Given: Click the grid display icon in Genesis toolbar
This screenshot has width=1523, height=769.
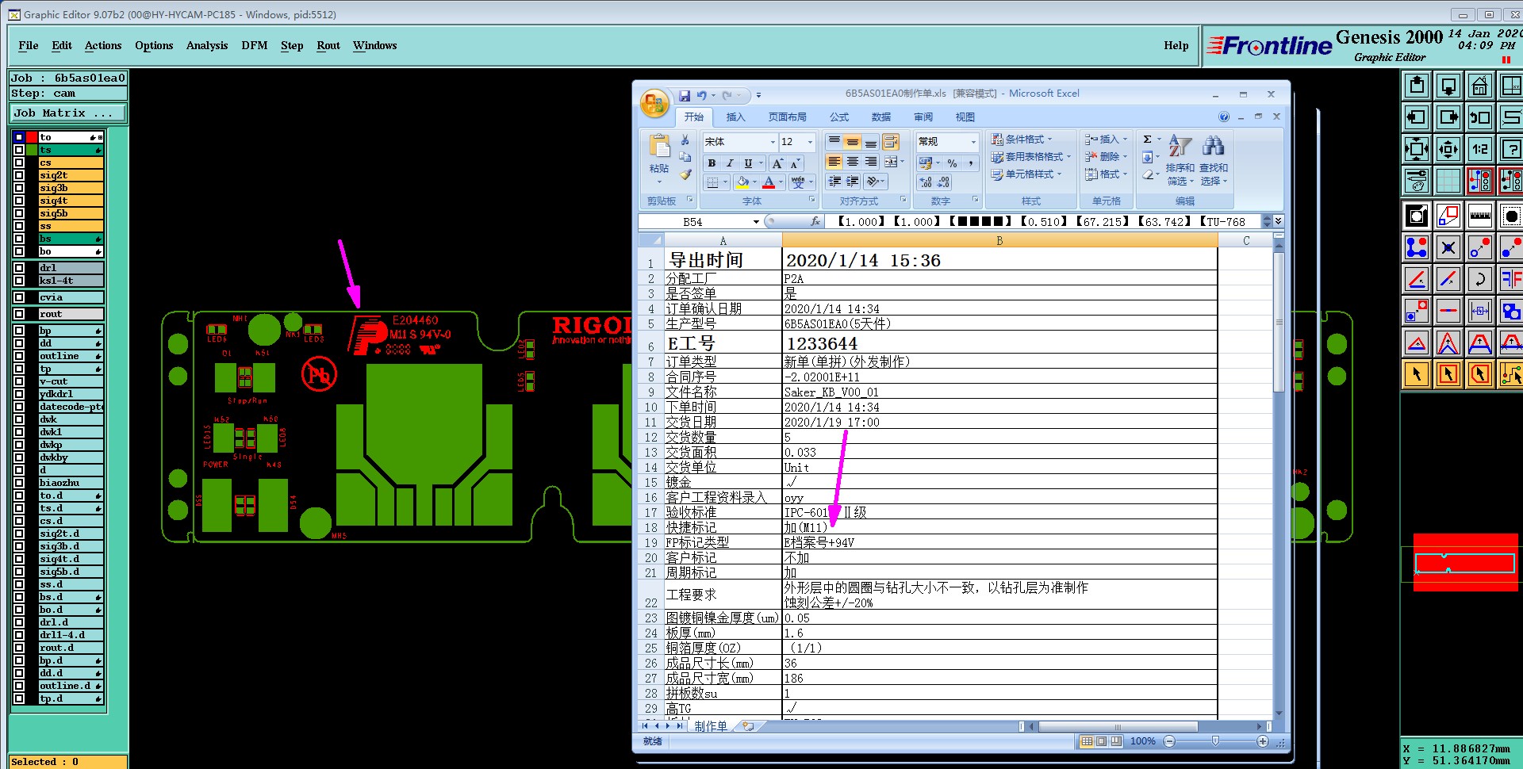Looking at the screenshot, I should (x=1448, y=181).
